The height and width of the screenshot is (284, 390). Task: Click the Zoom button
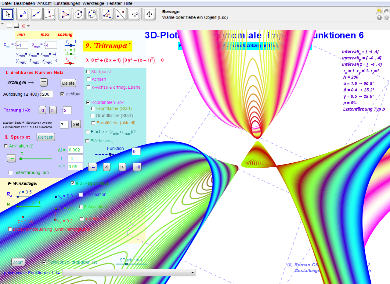click(18, 262)
